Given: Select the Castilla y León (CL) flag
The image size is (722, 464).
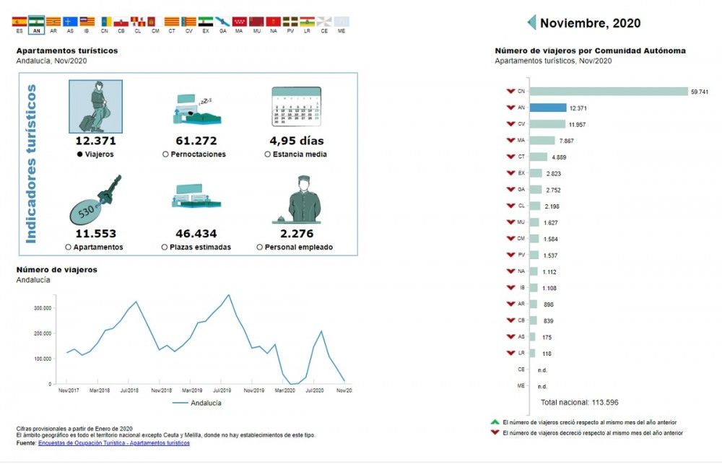Looking at the screenshot, I should [x=138, y=22].
